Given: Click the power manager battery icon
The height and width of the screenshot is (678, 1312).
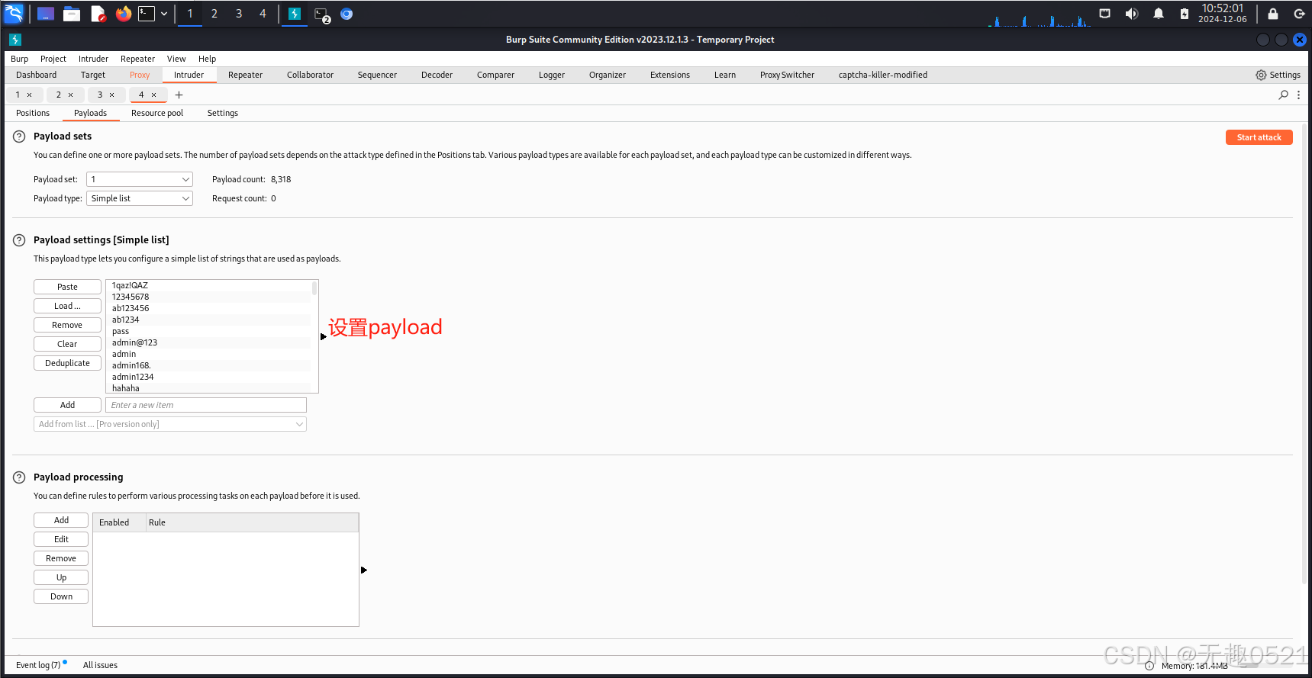Looking at the screenshot, I should click(x=1184, y=14).
